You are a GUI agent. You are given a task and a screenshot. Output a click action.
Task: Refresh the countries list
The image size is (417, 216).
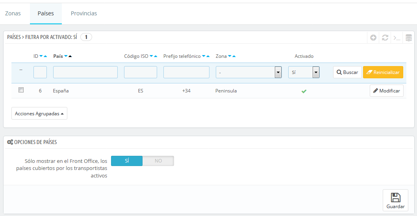point(385,38)
